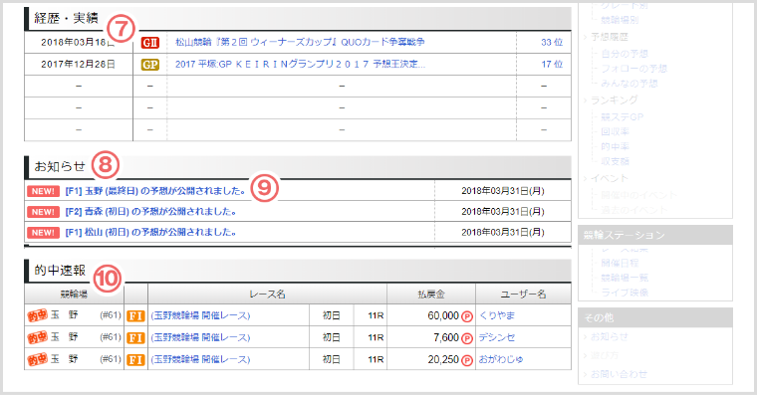Open user くりやま profile link
Viewport: 757px width, 395px height.
(x=497, y=315)
